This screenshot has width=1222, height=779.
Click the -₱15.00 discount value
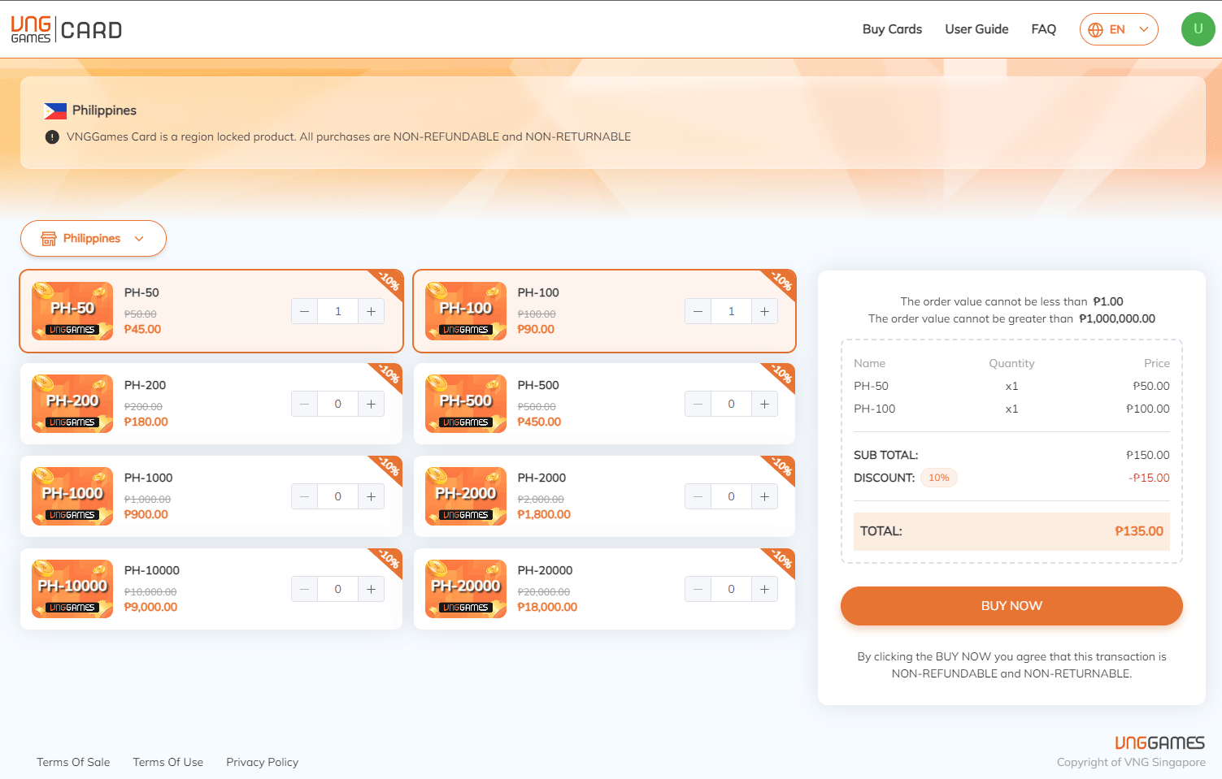point(1149,478)
